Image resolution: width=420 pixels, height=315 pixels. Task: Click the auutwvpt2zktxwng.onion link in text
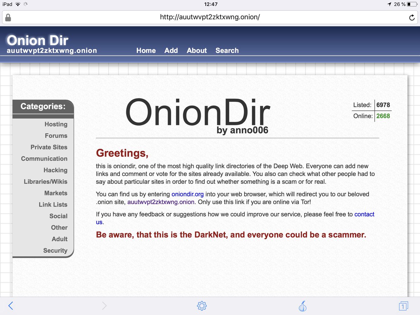(161, 202)
